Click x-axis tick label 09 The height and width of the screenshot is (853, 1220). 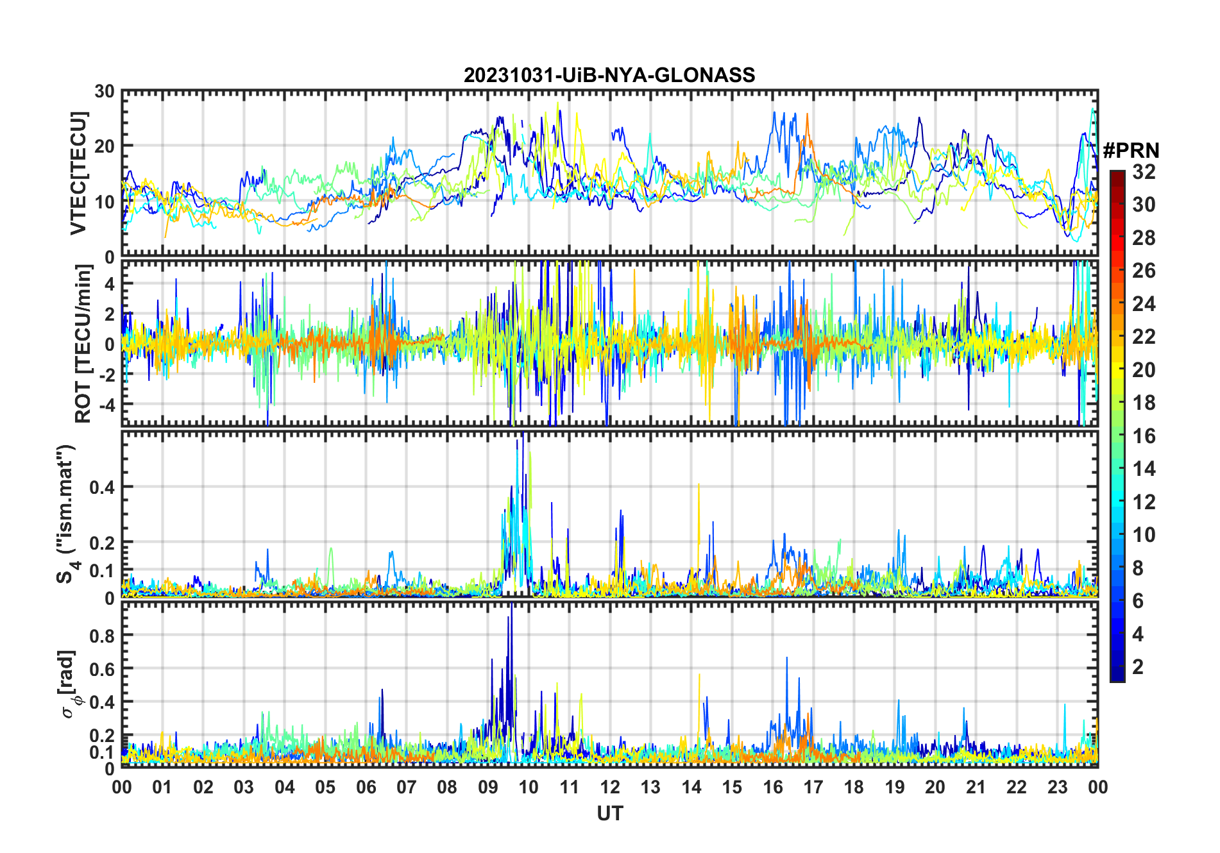click(x=488, y=788)
